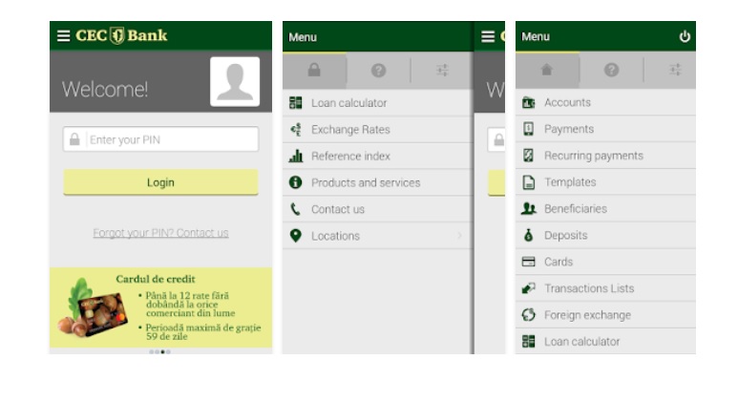
Task: Click the Exchange Rates currency icon
Action: pyautogui.click(x=296, y=130)
